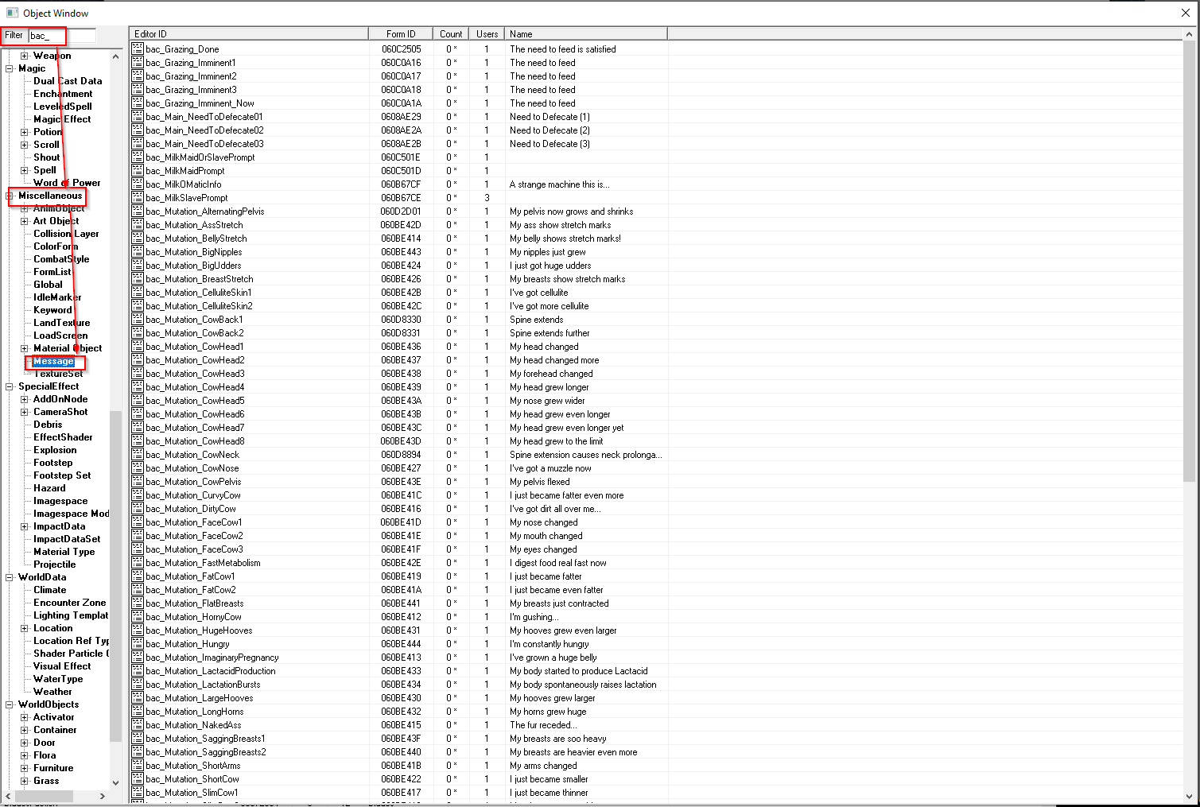This screenshot has width=1200, height=807.
Task: Click the icon beside bac_Grazing_Done
Action: tap(138, 49)
